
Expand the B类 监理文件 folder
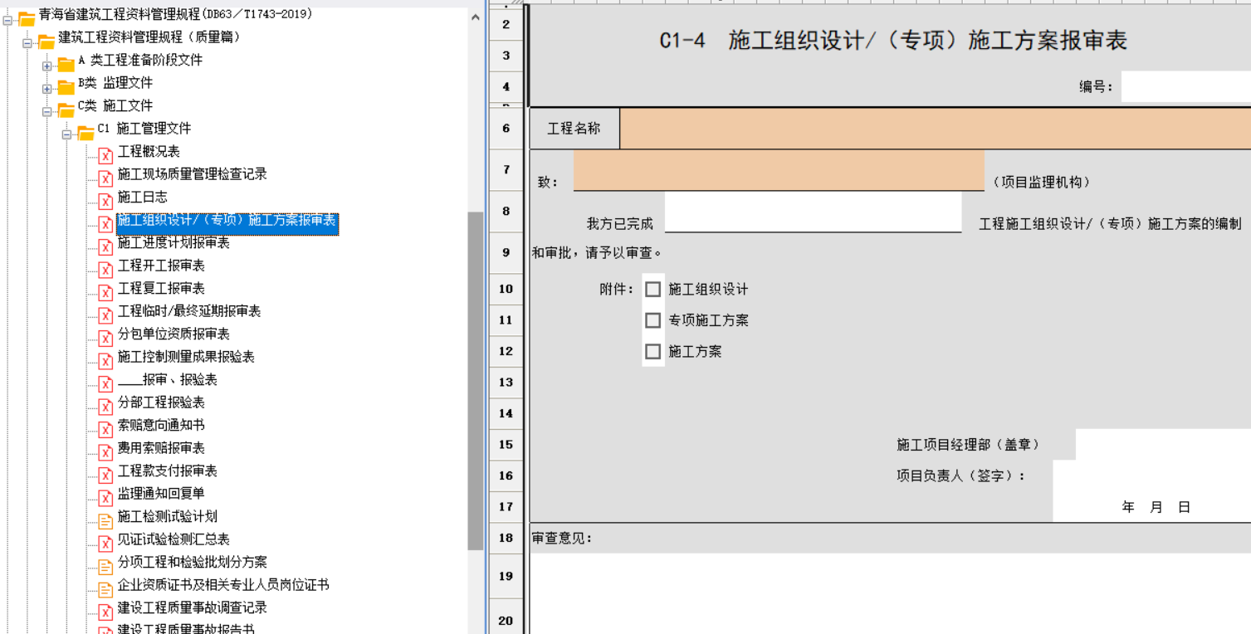pyautogui.click(x=47, y=89)
